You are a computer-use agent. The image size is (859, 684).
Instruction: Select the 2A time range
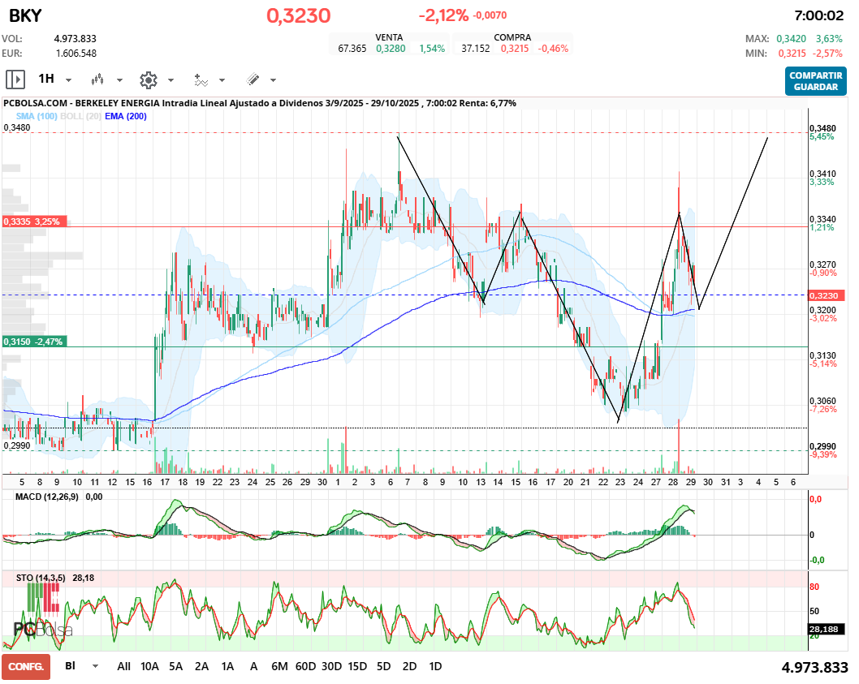pyautogui.click(x=201, y=666)
